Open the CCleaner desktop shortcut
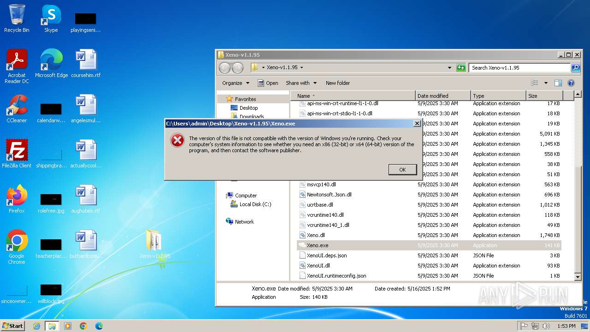Image resolution: width=590 pixels, height=332 pixels. pos(17,109)
